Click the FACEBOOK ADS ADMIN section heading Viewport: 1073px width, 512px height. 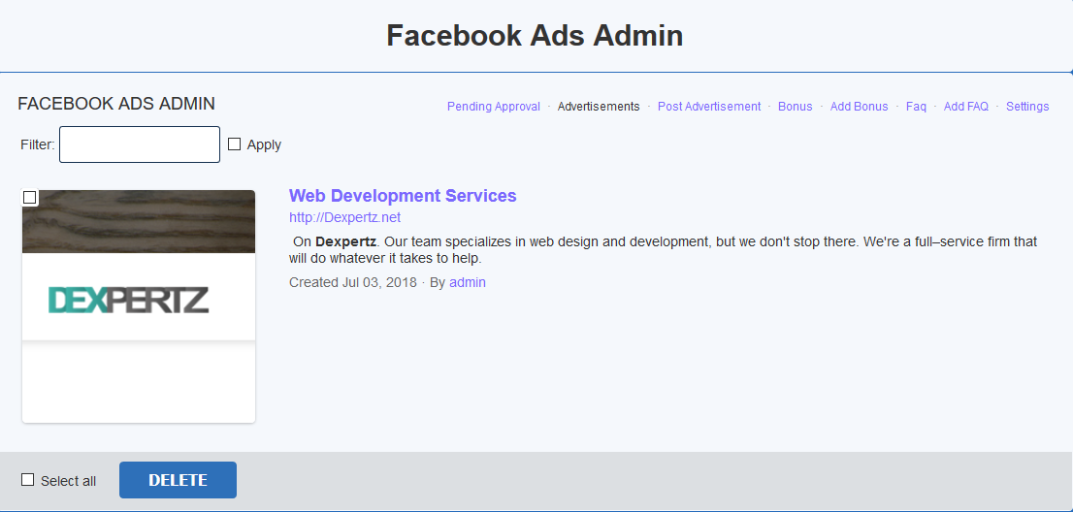pyautogui.click(x=116, y=104)
